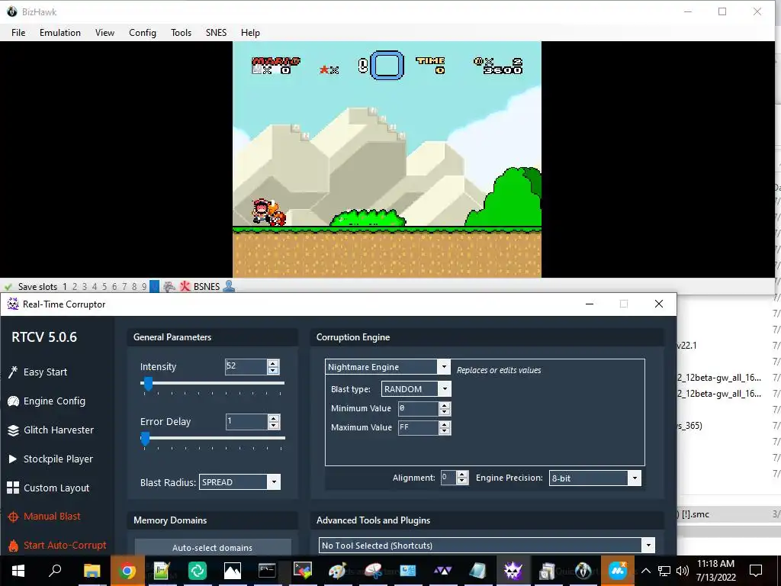Viewport: 781px width, 586px height.
Task: Click Start Auto-Corrupt in the RTCV sidebar
Action: point(57,545)
